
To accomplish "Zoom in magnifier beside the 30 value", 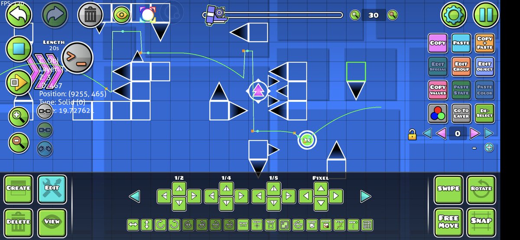I will click(355, 15).
